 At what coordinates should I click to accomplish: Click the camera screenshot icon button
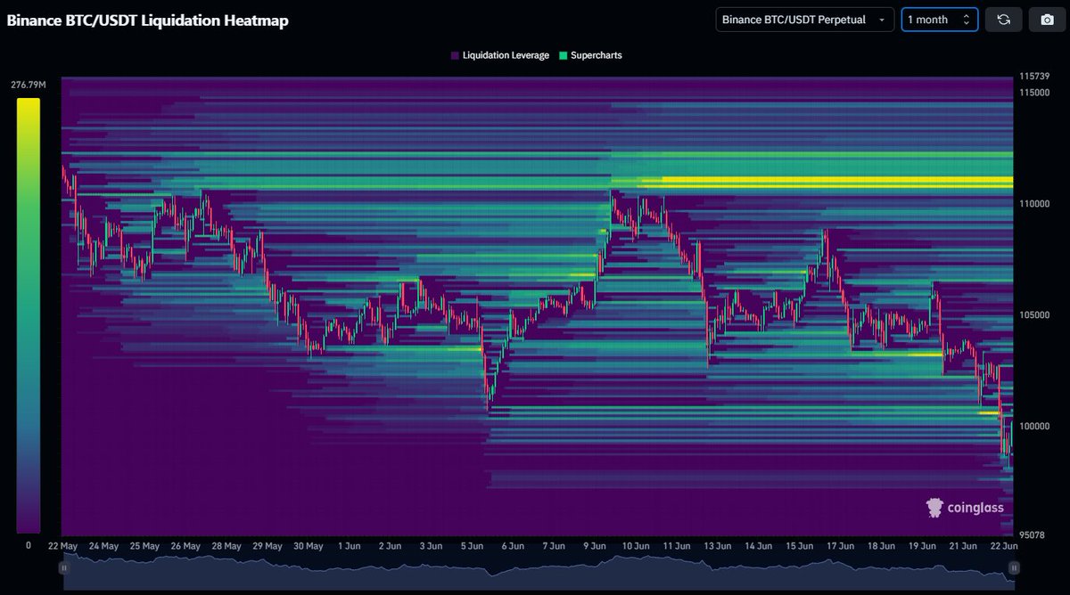tap(1047, 20)
